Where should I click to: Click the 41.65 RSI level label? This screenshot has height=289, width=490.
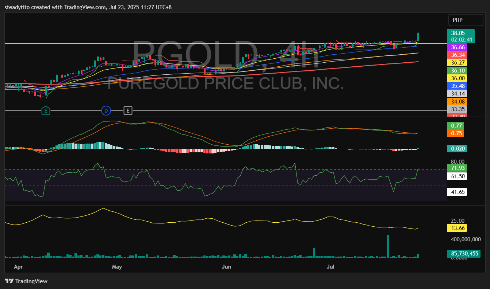pos(457,192)
